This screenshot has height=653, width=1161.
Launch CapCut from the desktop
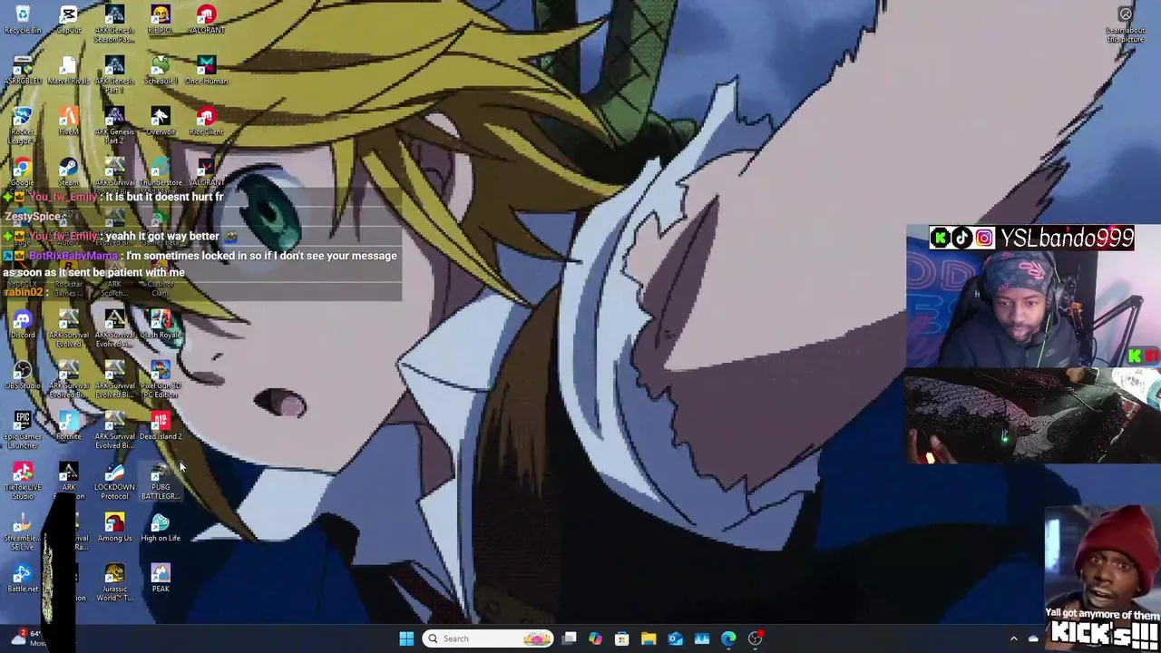[x=68, y=20]
